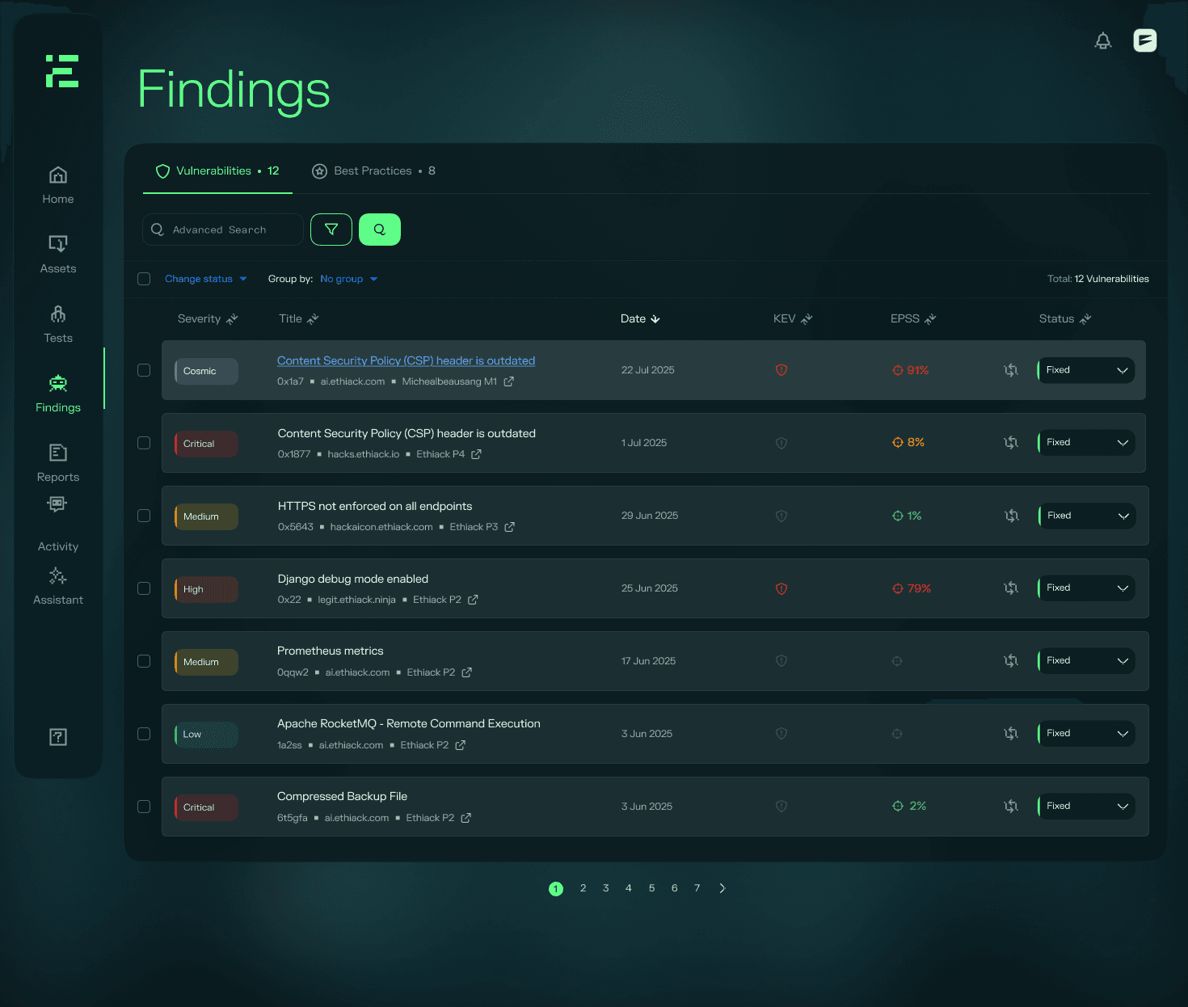Check the Django debug mode row

pyautogui.click(x=144, y=588)
